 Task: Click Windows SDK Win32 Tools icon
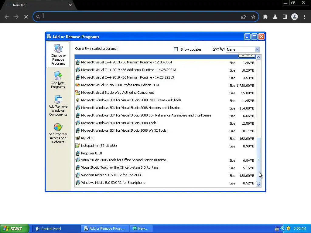(x=78, y=130)
